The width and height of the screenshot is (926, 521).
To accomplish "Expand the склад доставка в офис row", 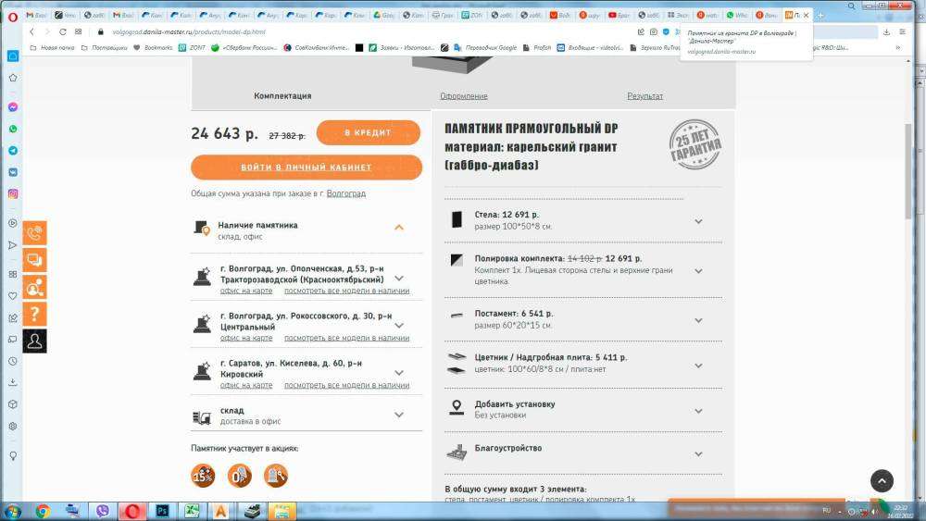I will click(399, 416).
